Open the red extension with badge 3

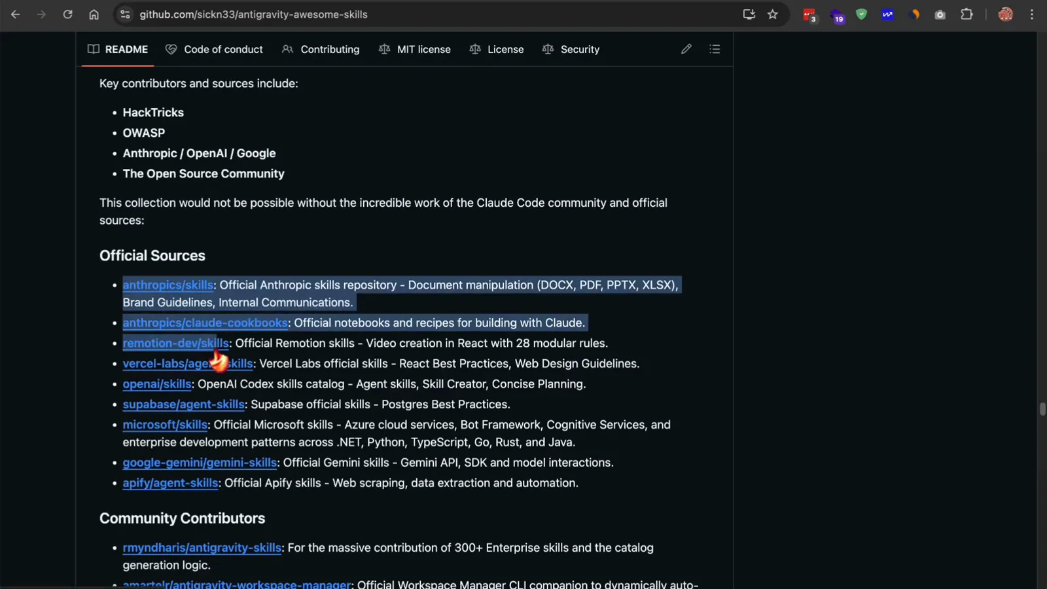(809, 15)
